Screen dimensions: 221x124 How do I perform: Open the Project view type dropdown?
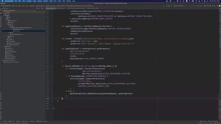coord(6,8)
